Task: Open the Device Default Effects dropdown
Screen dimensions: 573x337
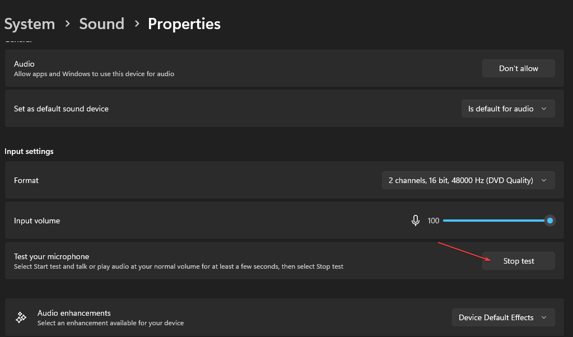Action: [503, 317]
